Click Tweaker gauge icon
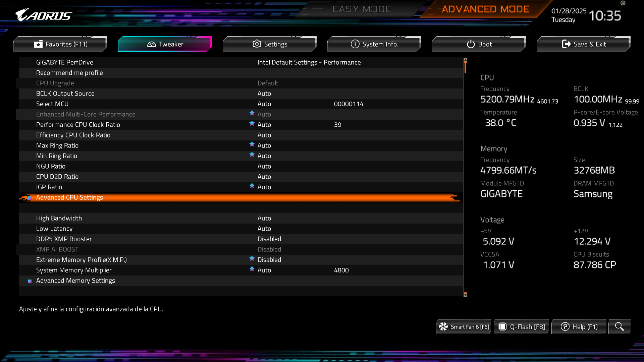Screen dimensions: 644x362 (x=152, y=44)
